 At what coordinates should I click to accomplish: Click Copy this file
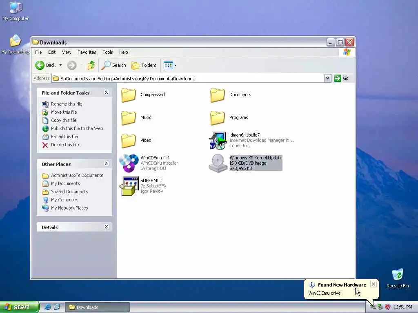click(64, 120)
